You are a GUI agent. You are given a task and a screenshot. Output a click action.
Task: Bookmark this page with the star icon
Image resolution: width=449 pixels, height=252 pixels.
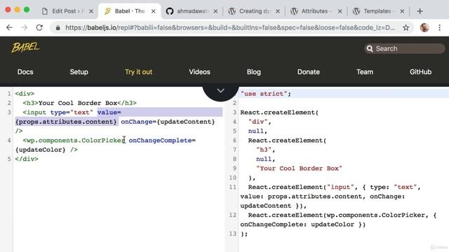click(406, 28)
